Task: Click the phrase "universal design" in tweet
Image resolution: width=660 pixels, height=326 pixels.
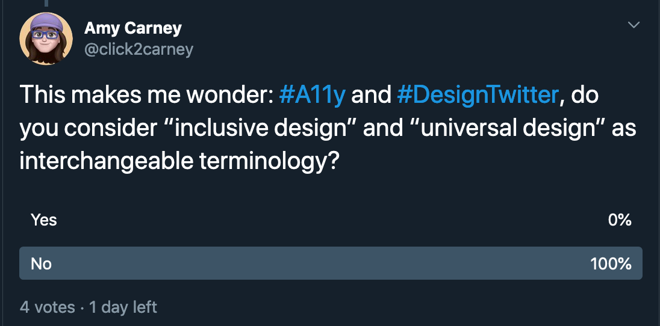Action: pos(509,128)
